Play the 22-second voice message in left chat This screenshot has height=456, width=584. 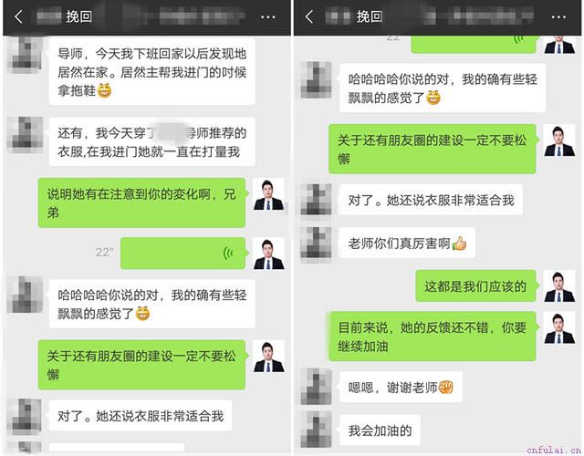[182, 254]
